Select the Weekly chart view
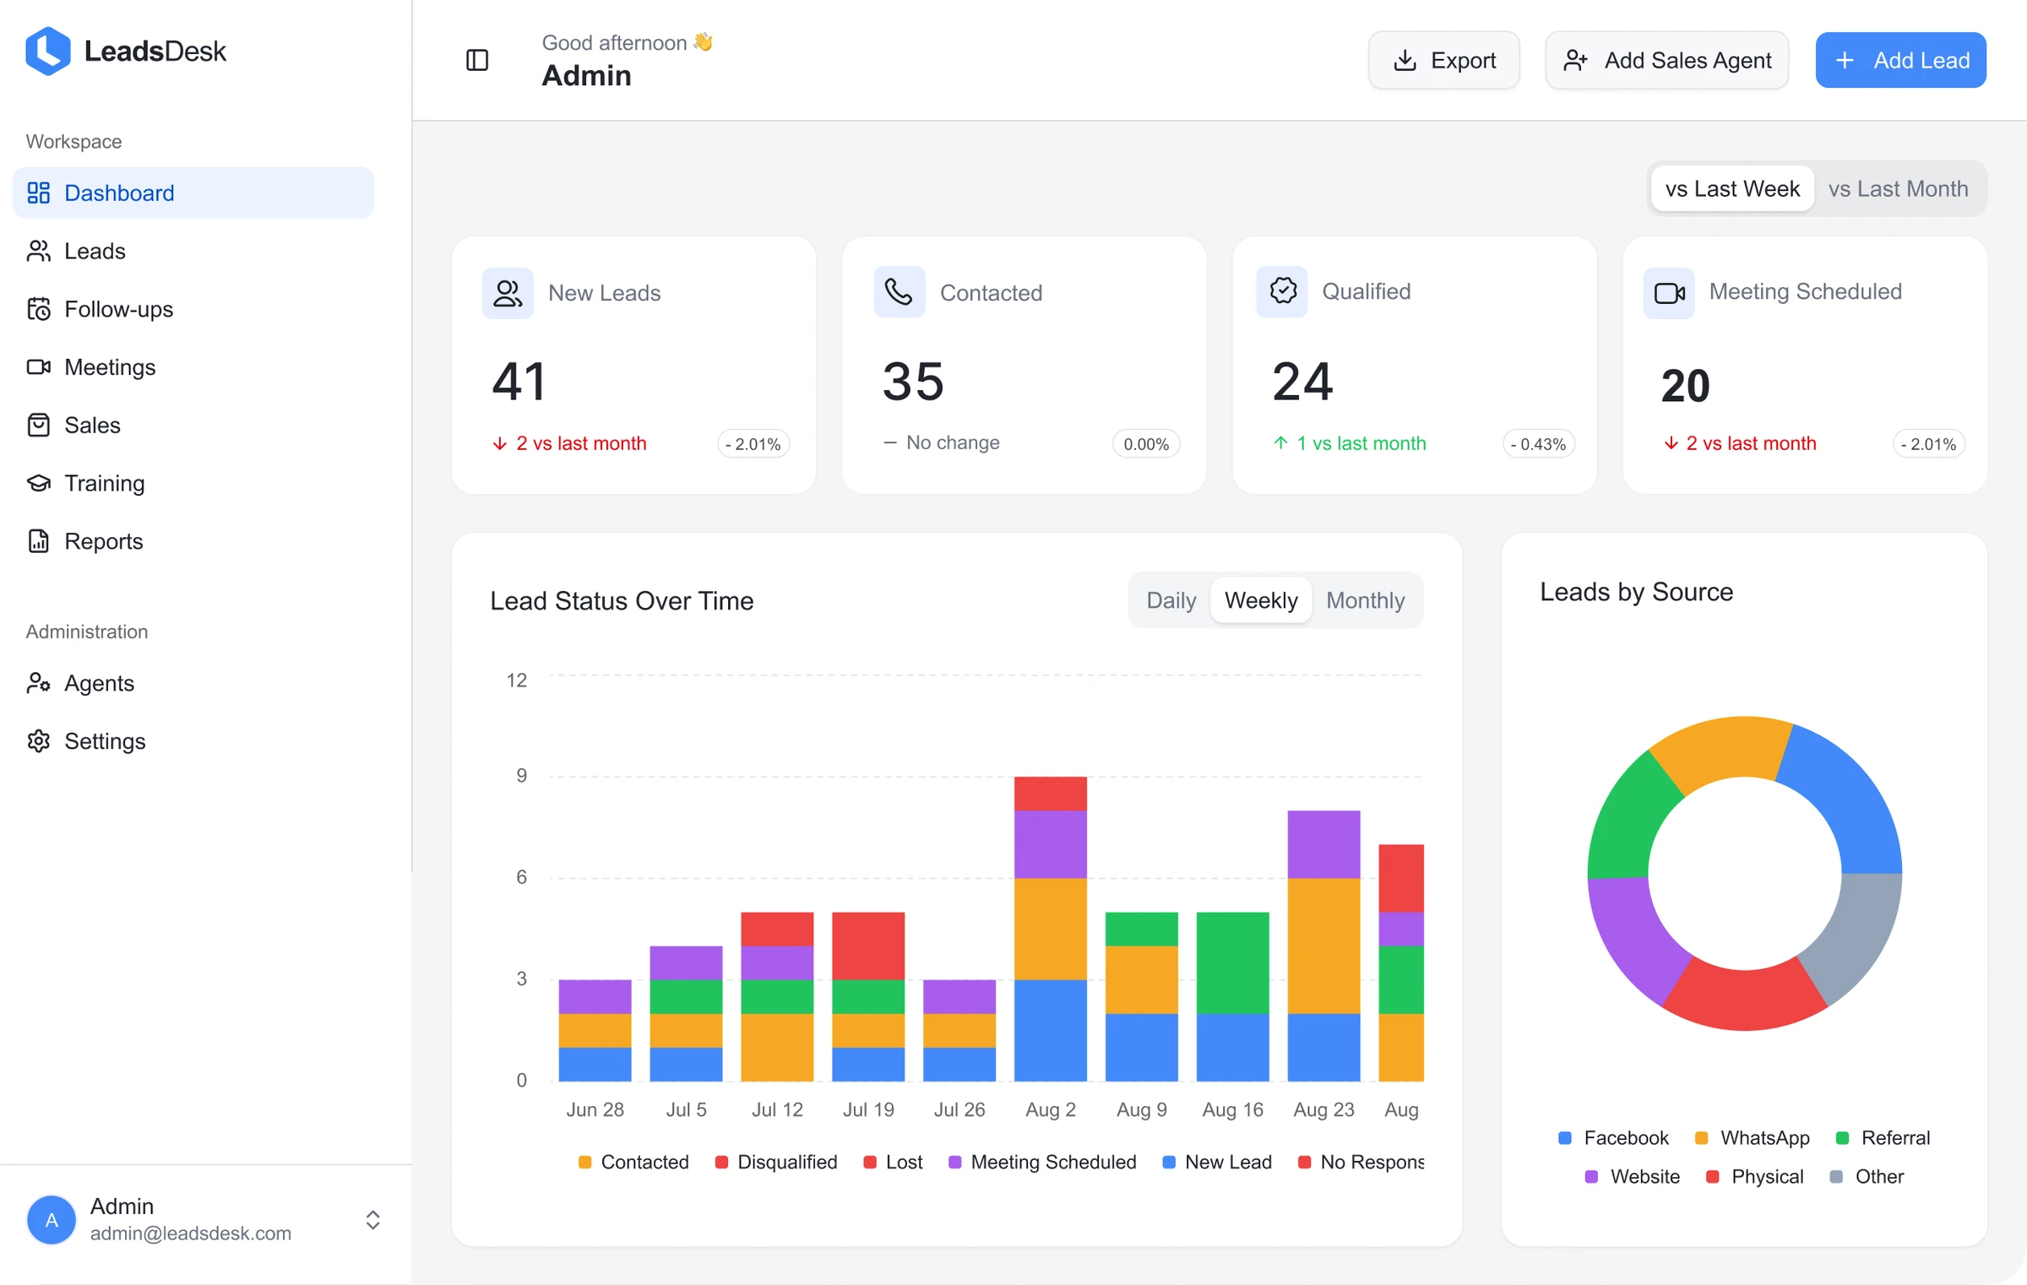The height and width of the screenshot is (1285, 2027). coord(1261,600)
